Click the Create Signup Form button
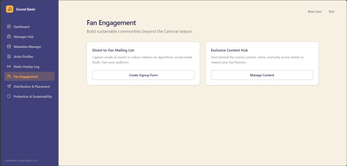This screenshot has height=166, width=347. pos(143,75)
